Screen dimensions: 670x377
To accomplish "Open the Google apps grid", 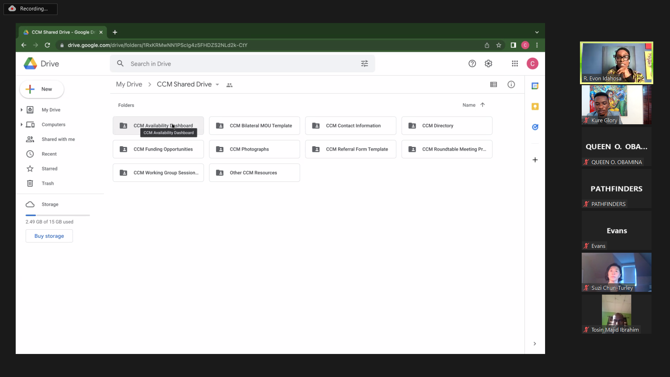I will click(x=515, y=64).
